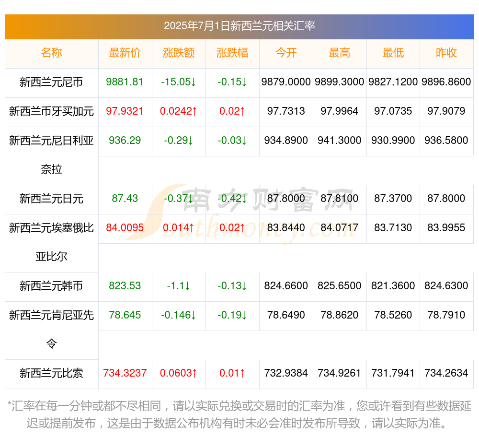The height and width of the screenshot is (438, 479).
Task: Click high value 87.8100
Action: pos(340,199)
